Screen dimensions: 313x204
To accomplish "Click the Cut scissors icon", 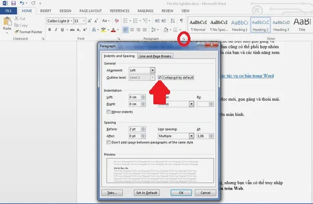I will coord(16,18).
